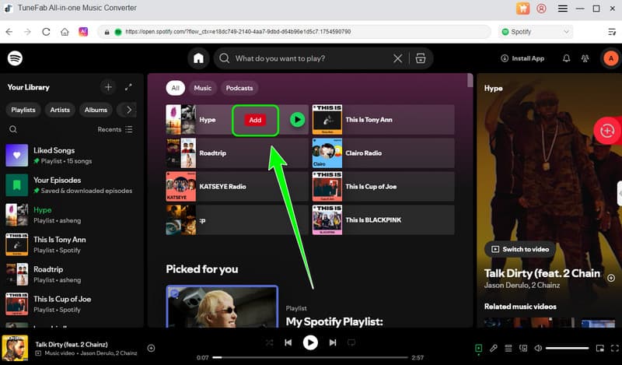
Task: Open This Is Cup of Joe in the library
Action: [72, 304]
